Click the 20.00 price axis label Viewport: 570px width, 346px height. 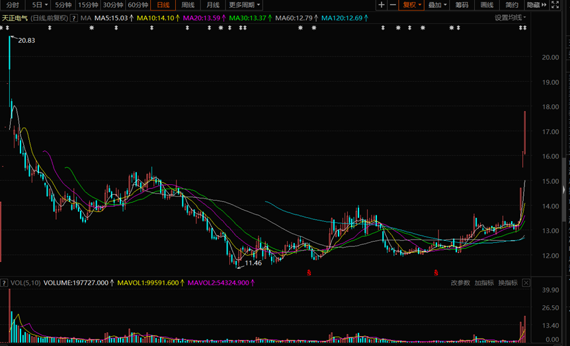coord(550,57)
